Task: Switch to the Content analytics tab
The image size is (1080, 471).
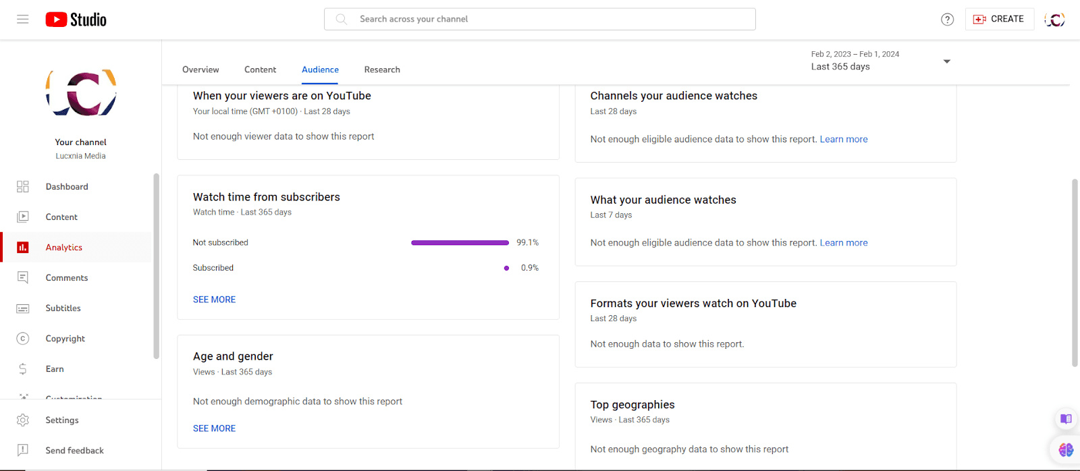Action: click(x=261, y=70)
